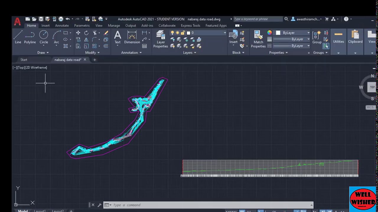Select the Mirror tool
The image size is (378, 212).
[x=86, y=39]
